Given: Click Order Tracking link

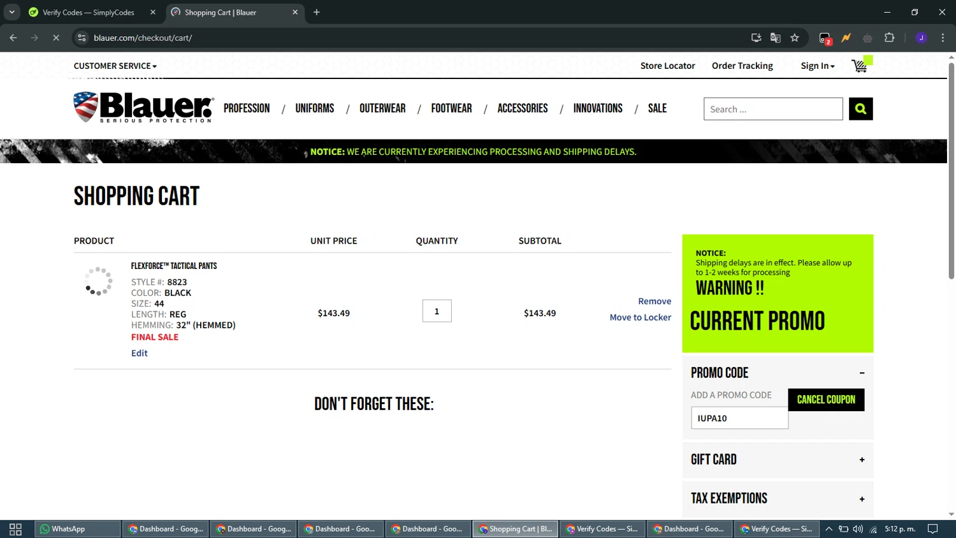Looking at the screenshot, I should [x=742, y=66].
